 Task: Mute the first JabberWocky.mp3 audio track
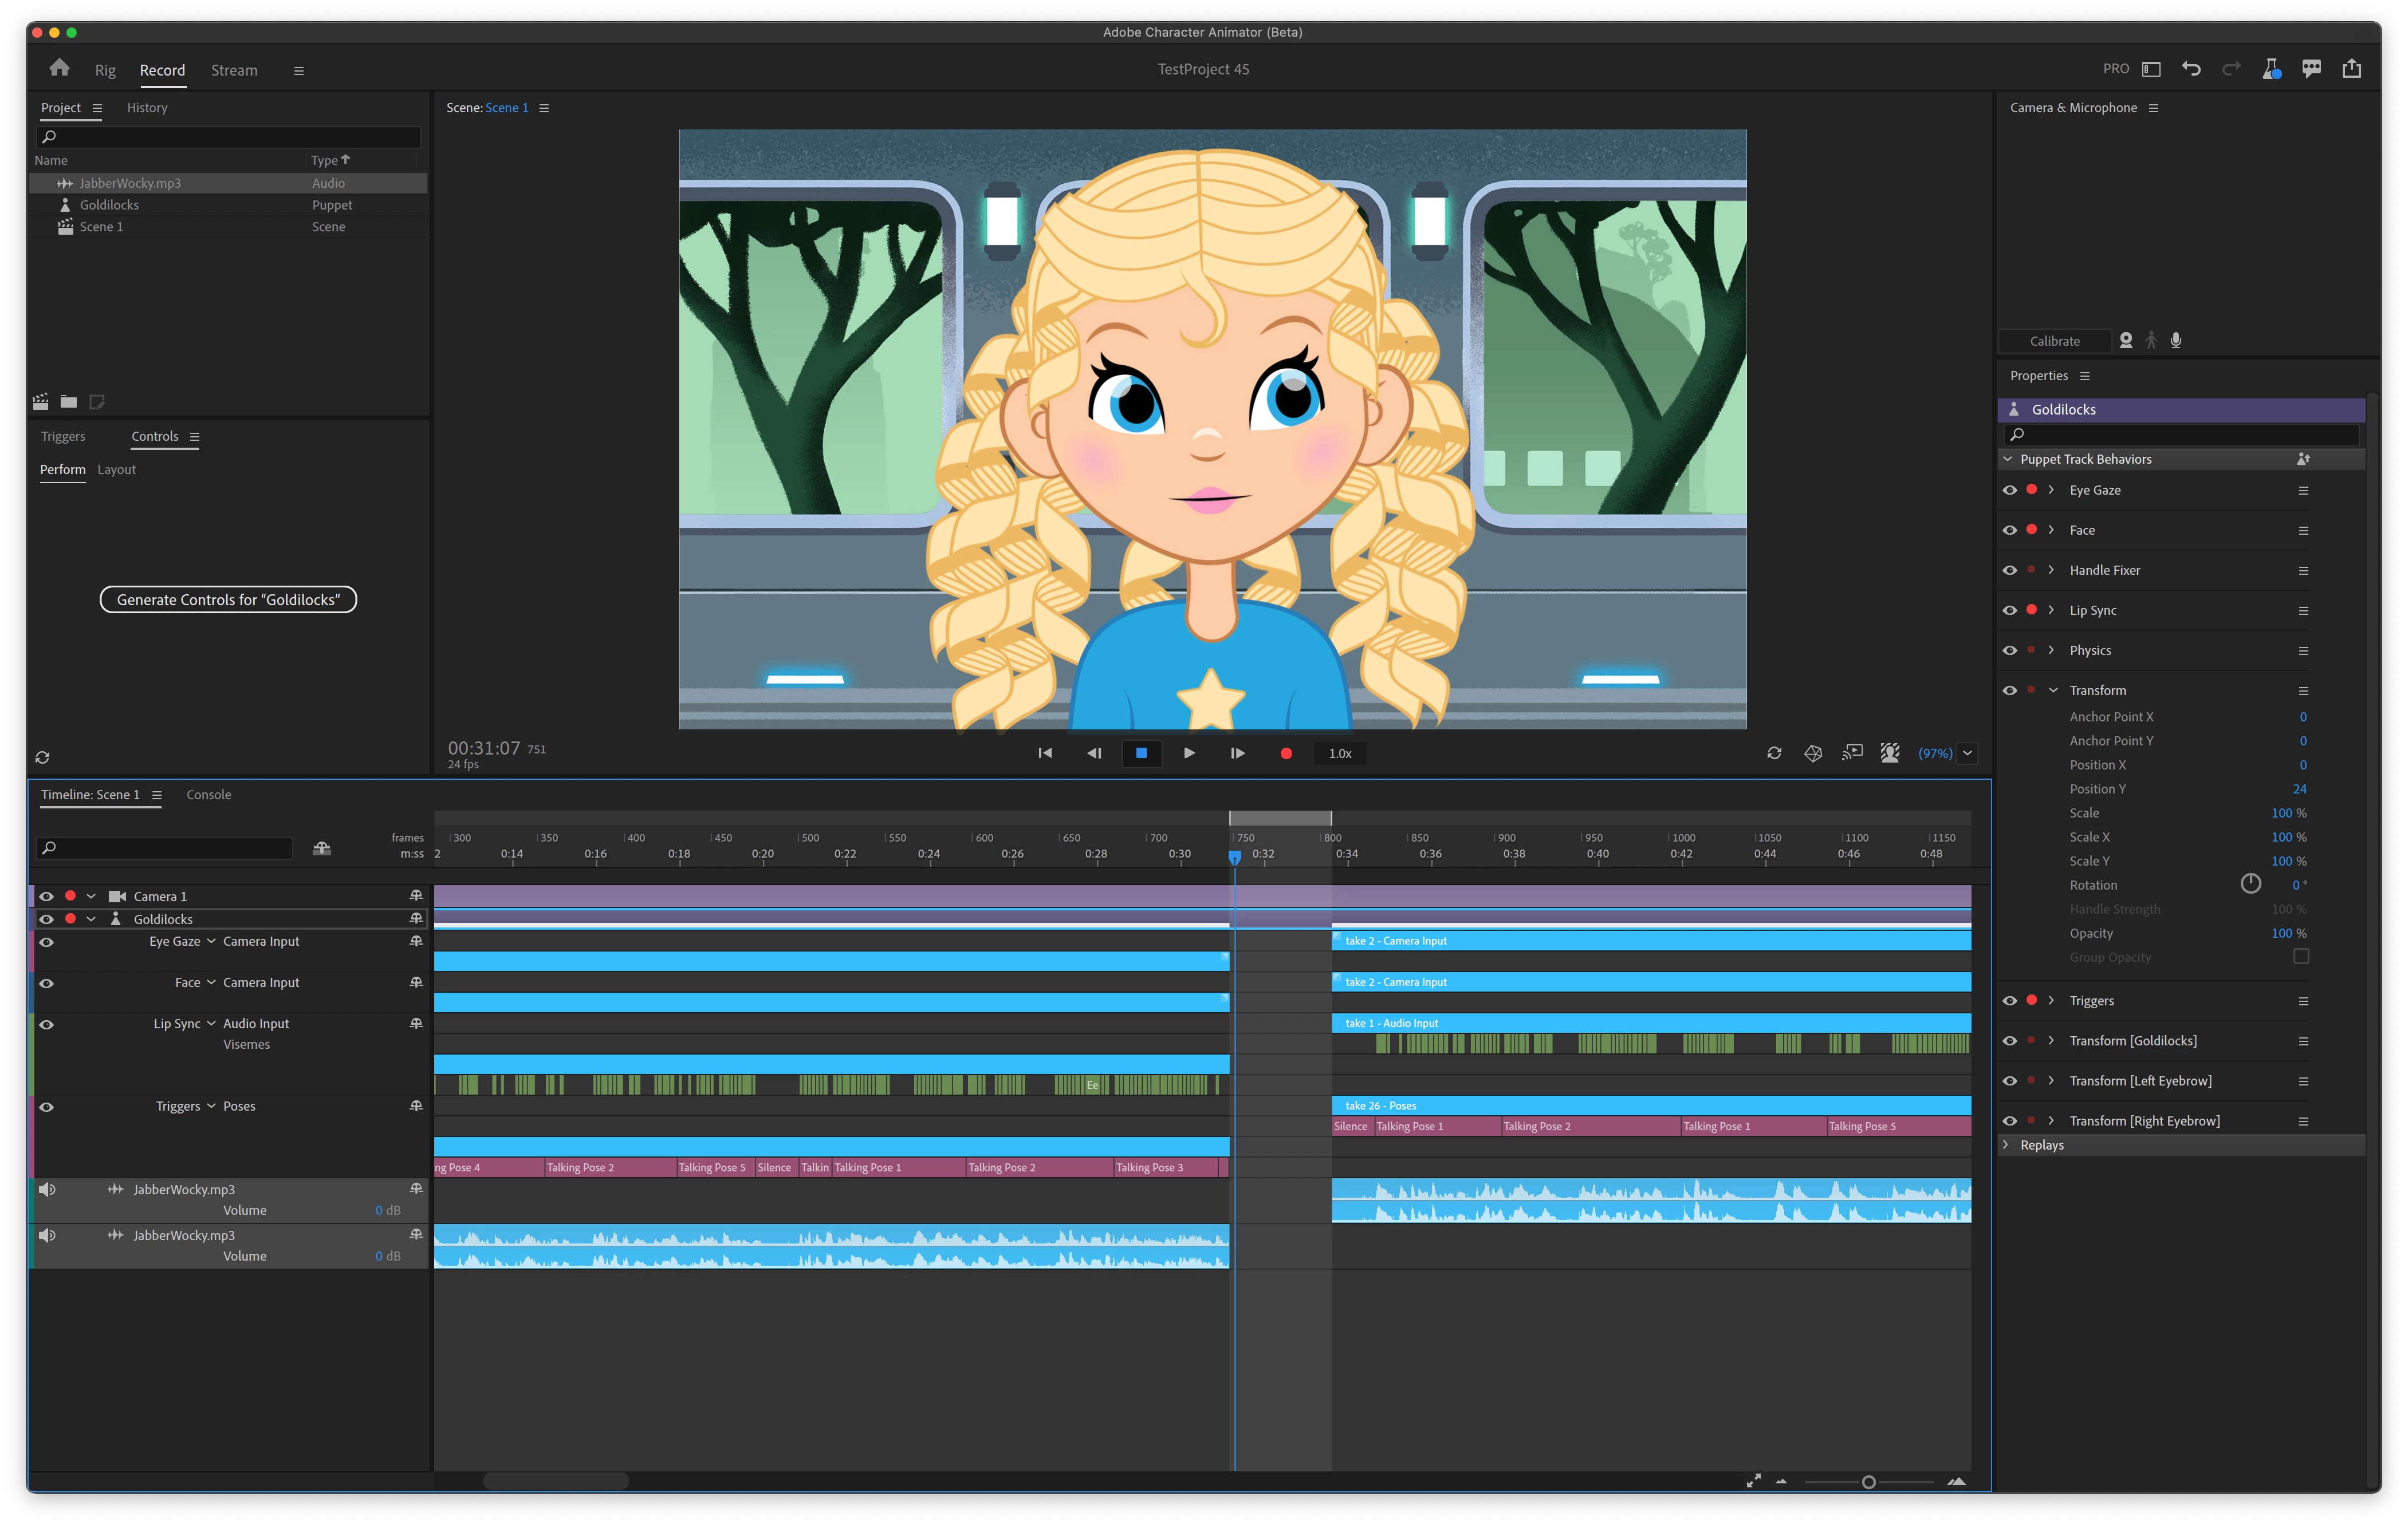(x=46, y=1189)
